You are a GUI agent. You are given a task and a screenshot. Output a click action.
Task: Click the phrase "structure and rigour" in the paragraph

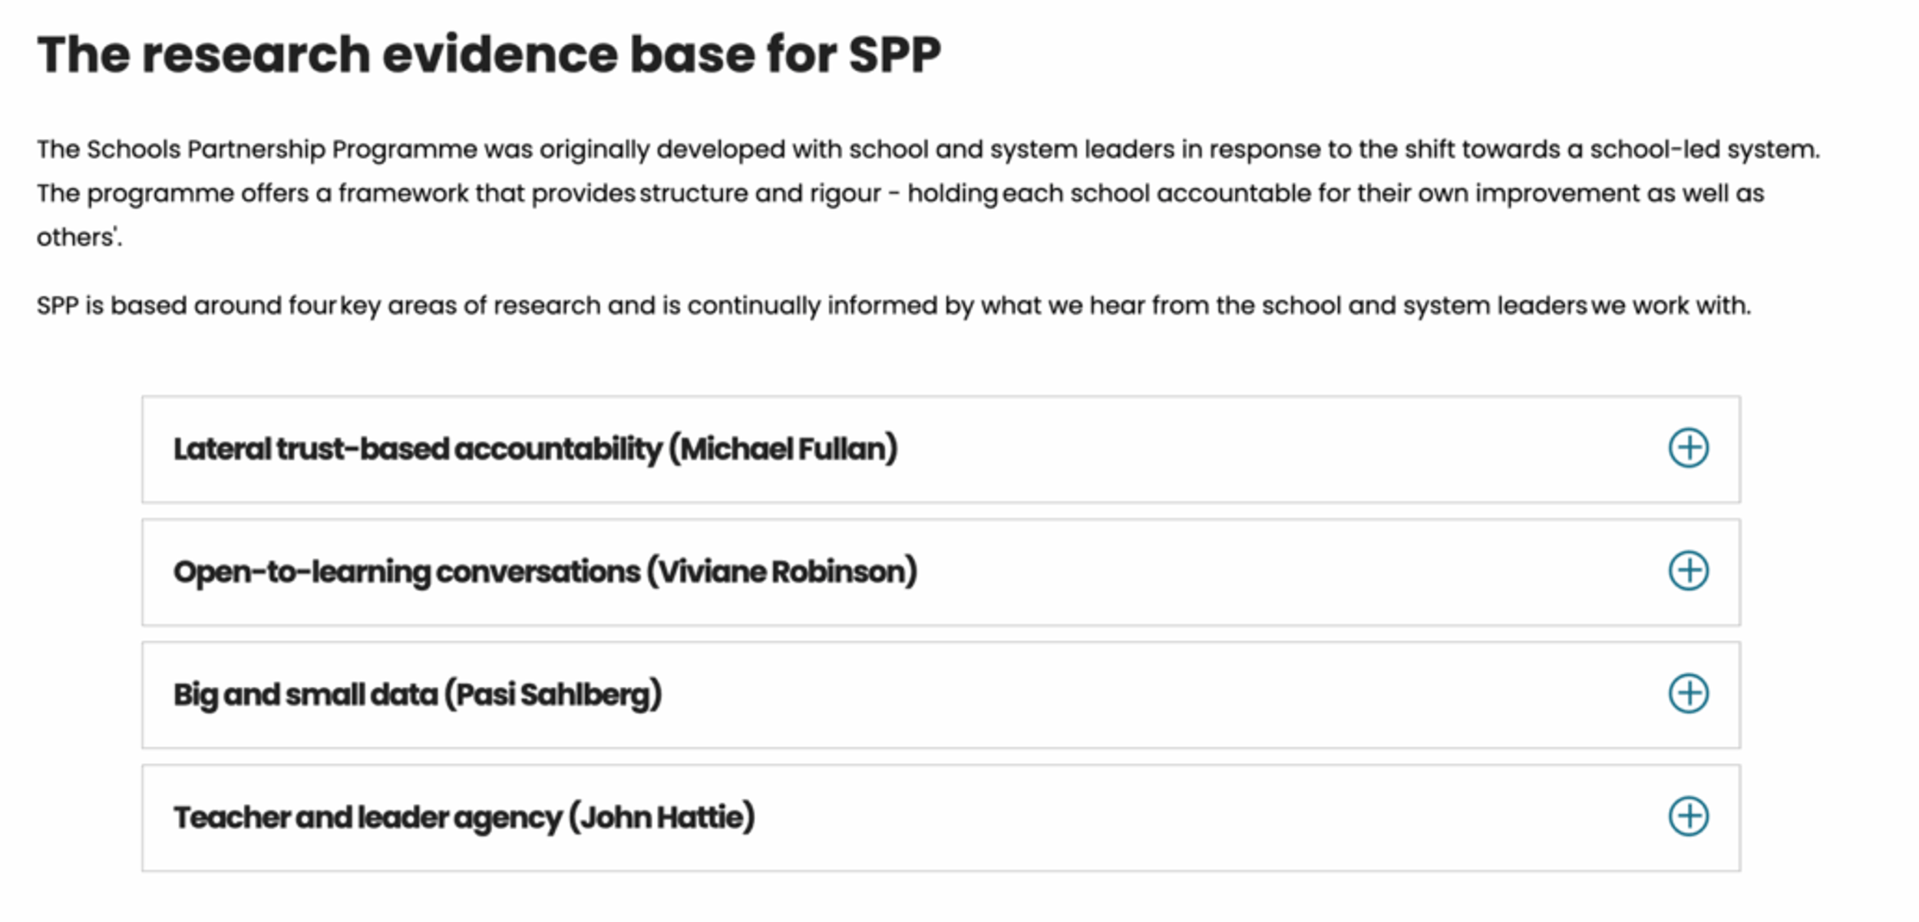(760, 193)
